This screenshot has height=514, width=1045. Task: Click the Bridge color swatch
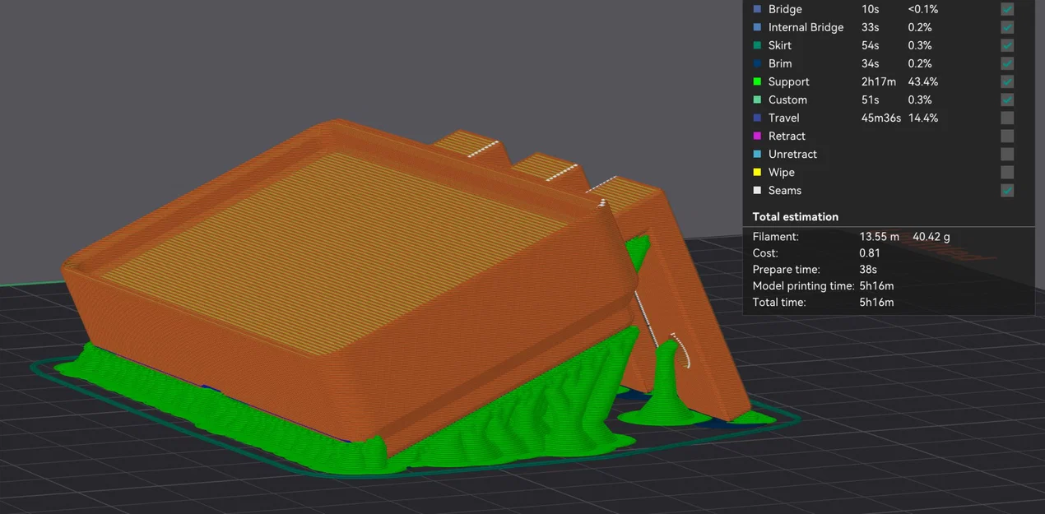tap(757, 9)
